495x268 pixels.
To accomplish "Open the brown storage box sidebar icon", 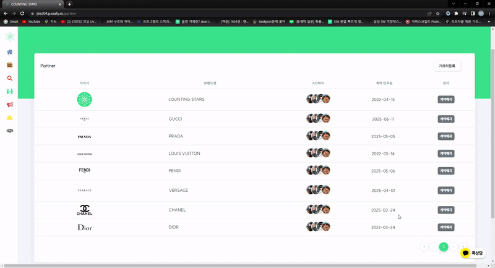I will [x=9, y=65].
